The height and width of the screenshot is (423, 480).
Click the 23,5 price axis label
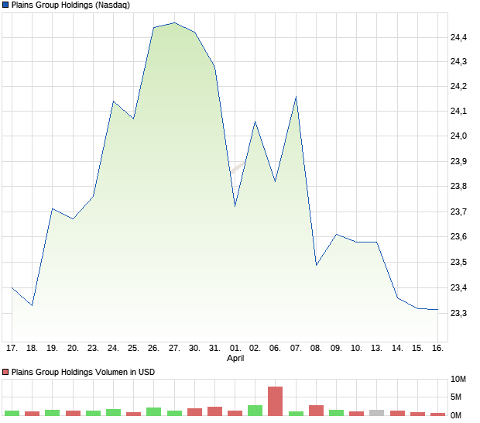pos(458,262)
